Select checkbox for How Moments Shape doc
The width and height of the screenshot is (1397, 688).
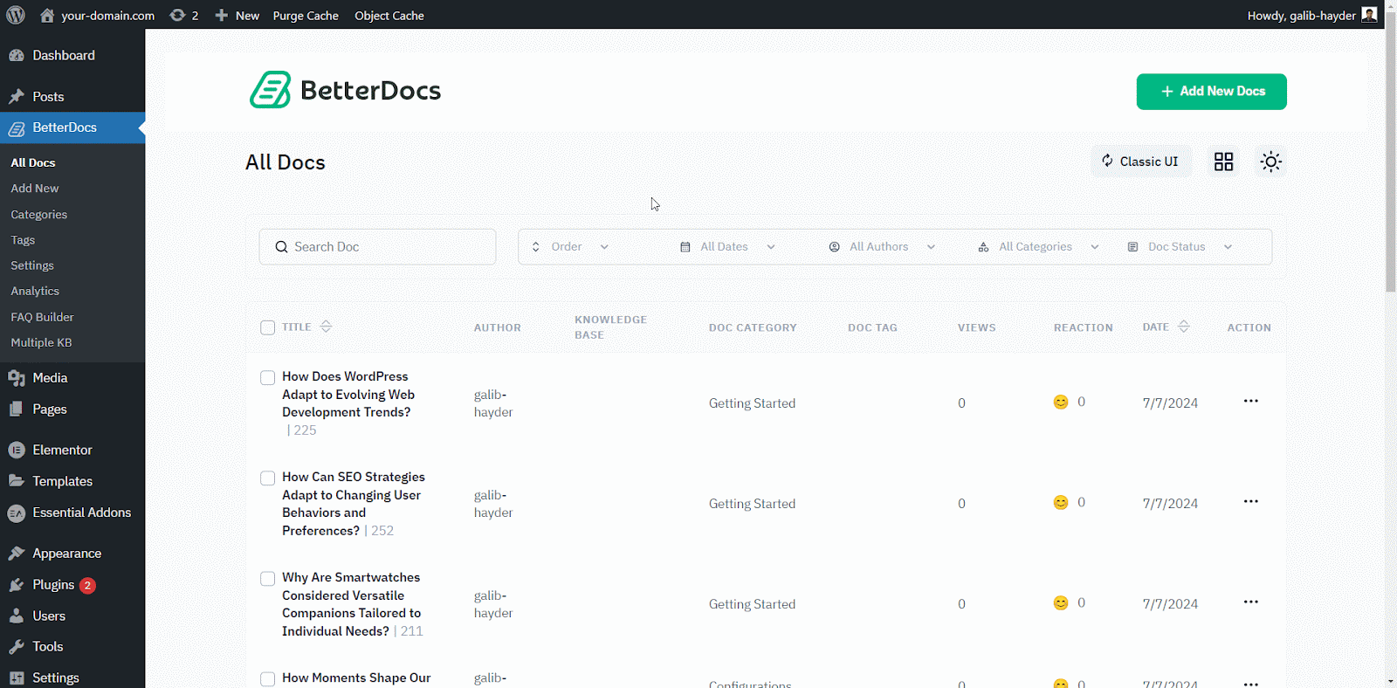click(x=267, y=679)
